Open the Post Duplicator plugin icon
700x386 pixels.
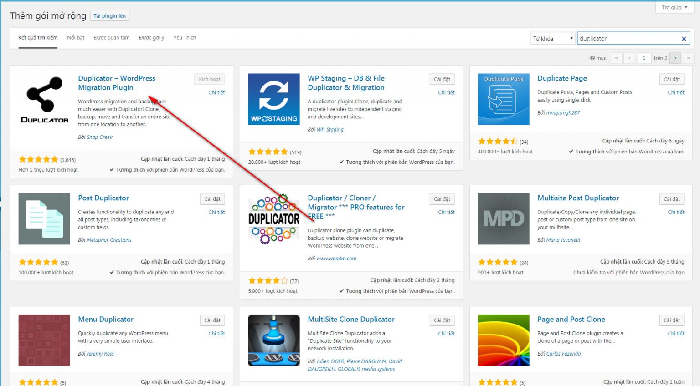44,219
